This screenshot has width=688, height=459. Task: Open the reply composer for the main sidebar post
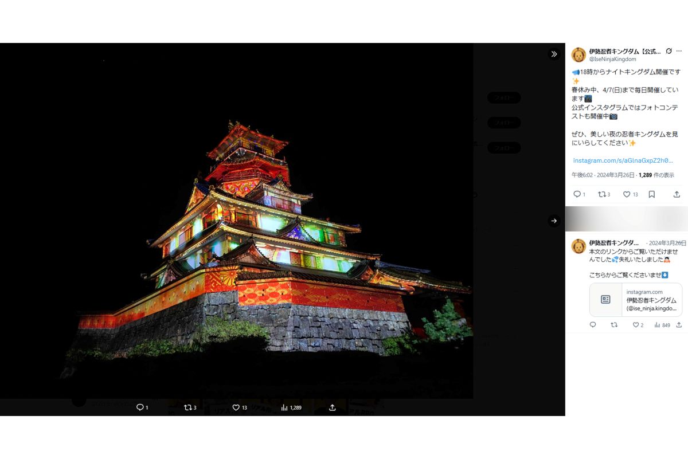(x=578, y=194)
